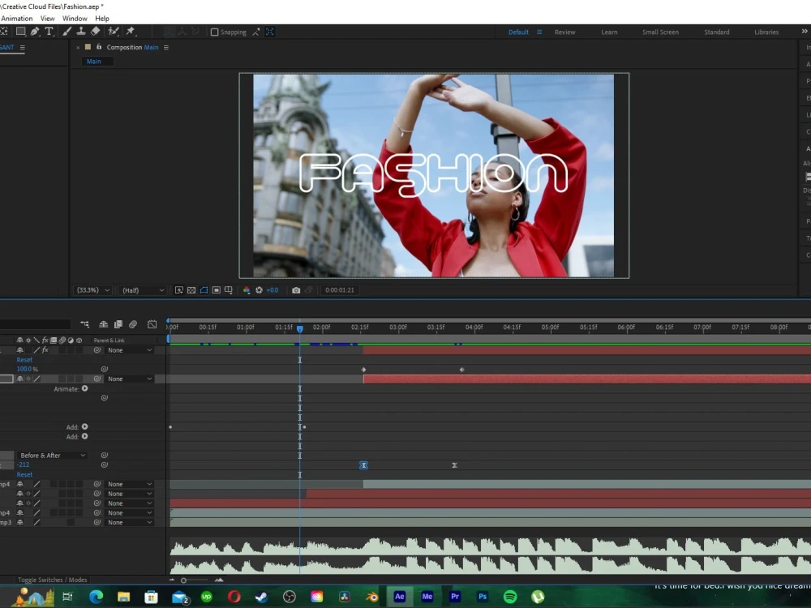811x608 pixels.
Task: Select the Type tool
Action: pyautogui.click(x=49, y=32)
